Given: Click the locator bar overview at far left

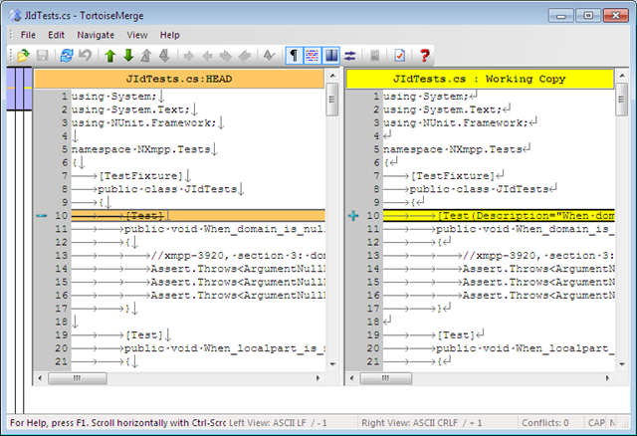Looking at the screenshot, I should 19,240.
